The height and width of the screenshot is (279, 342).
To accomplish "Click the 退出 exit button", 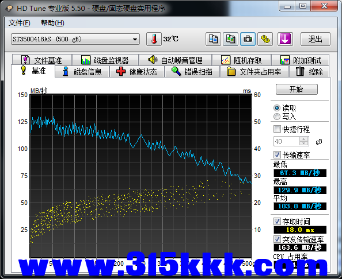I will (x=315, y=39).
